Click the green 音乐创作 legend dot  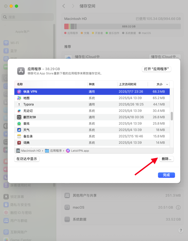click(x=107, y=33)
